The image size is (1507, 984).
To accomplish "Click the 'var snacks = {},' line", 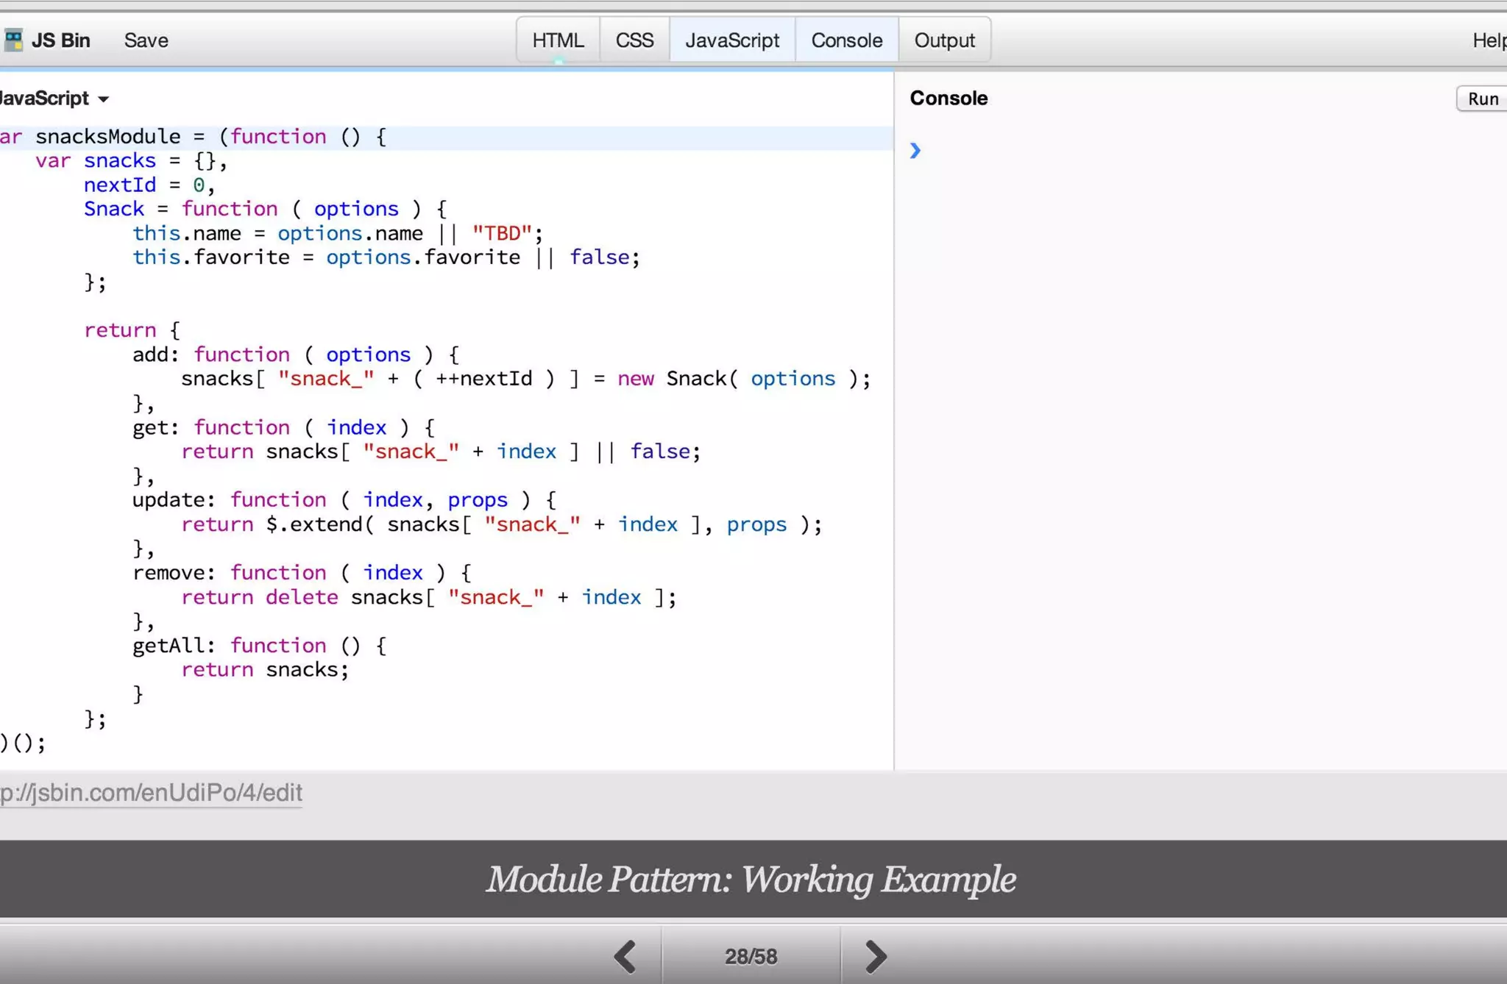I will [x=132, y=161].
